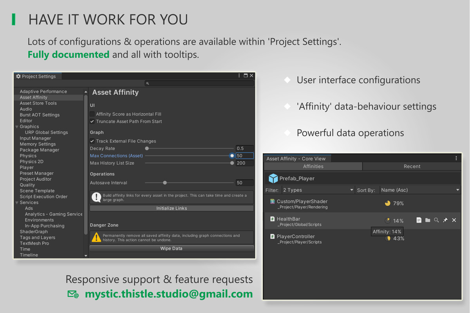
Task: Select Script Execution Order settings
Action: coord(43,197)
